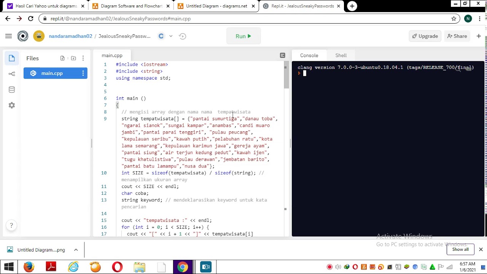Close the Repl.it browser tab
Viewport: 487px width, 274px height.
(x=338, y=6)
